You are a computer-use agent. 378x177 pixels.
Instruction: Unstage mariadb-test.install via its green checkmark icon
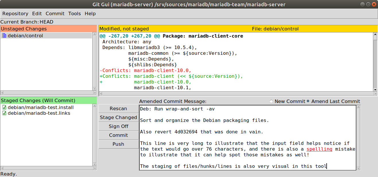(4, 107)
